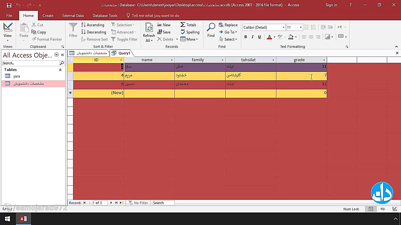401x225 pixels.
Task: Open the View button in Views group
Action: pos(8,32)
